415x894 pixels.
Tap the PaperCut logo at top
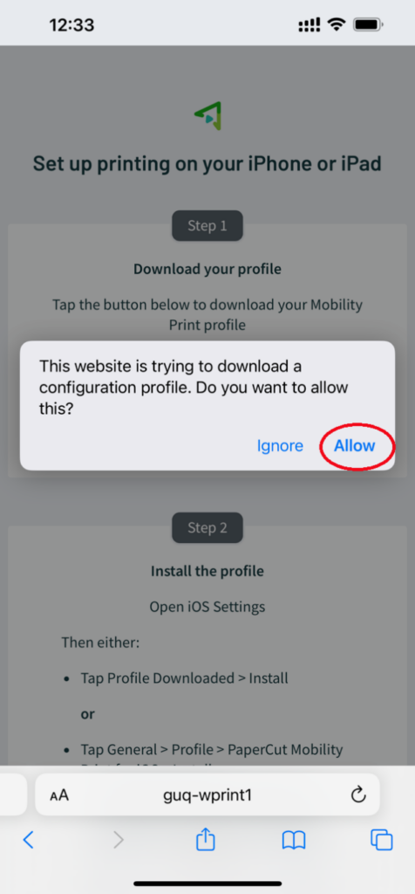point(207,116)
